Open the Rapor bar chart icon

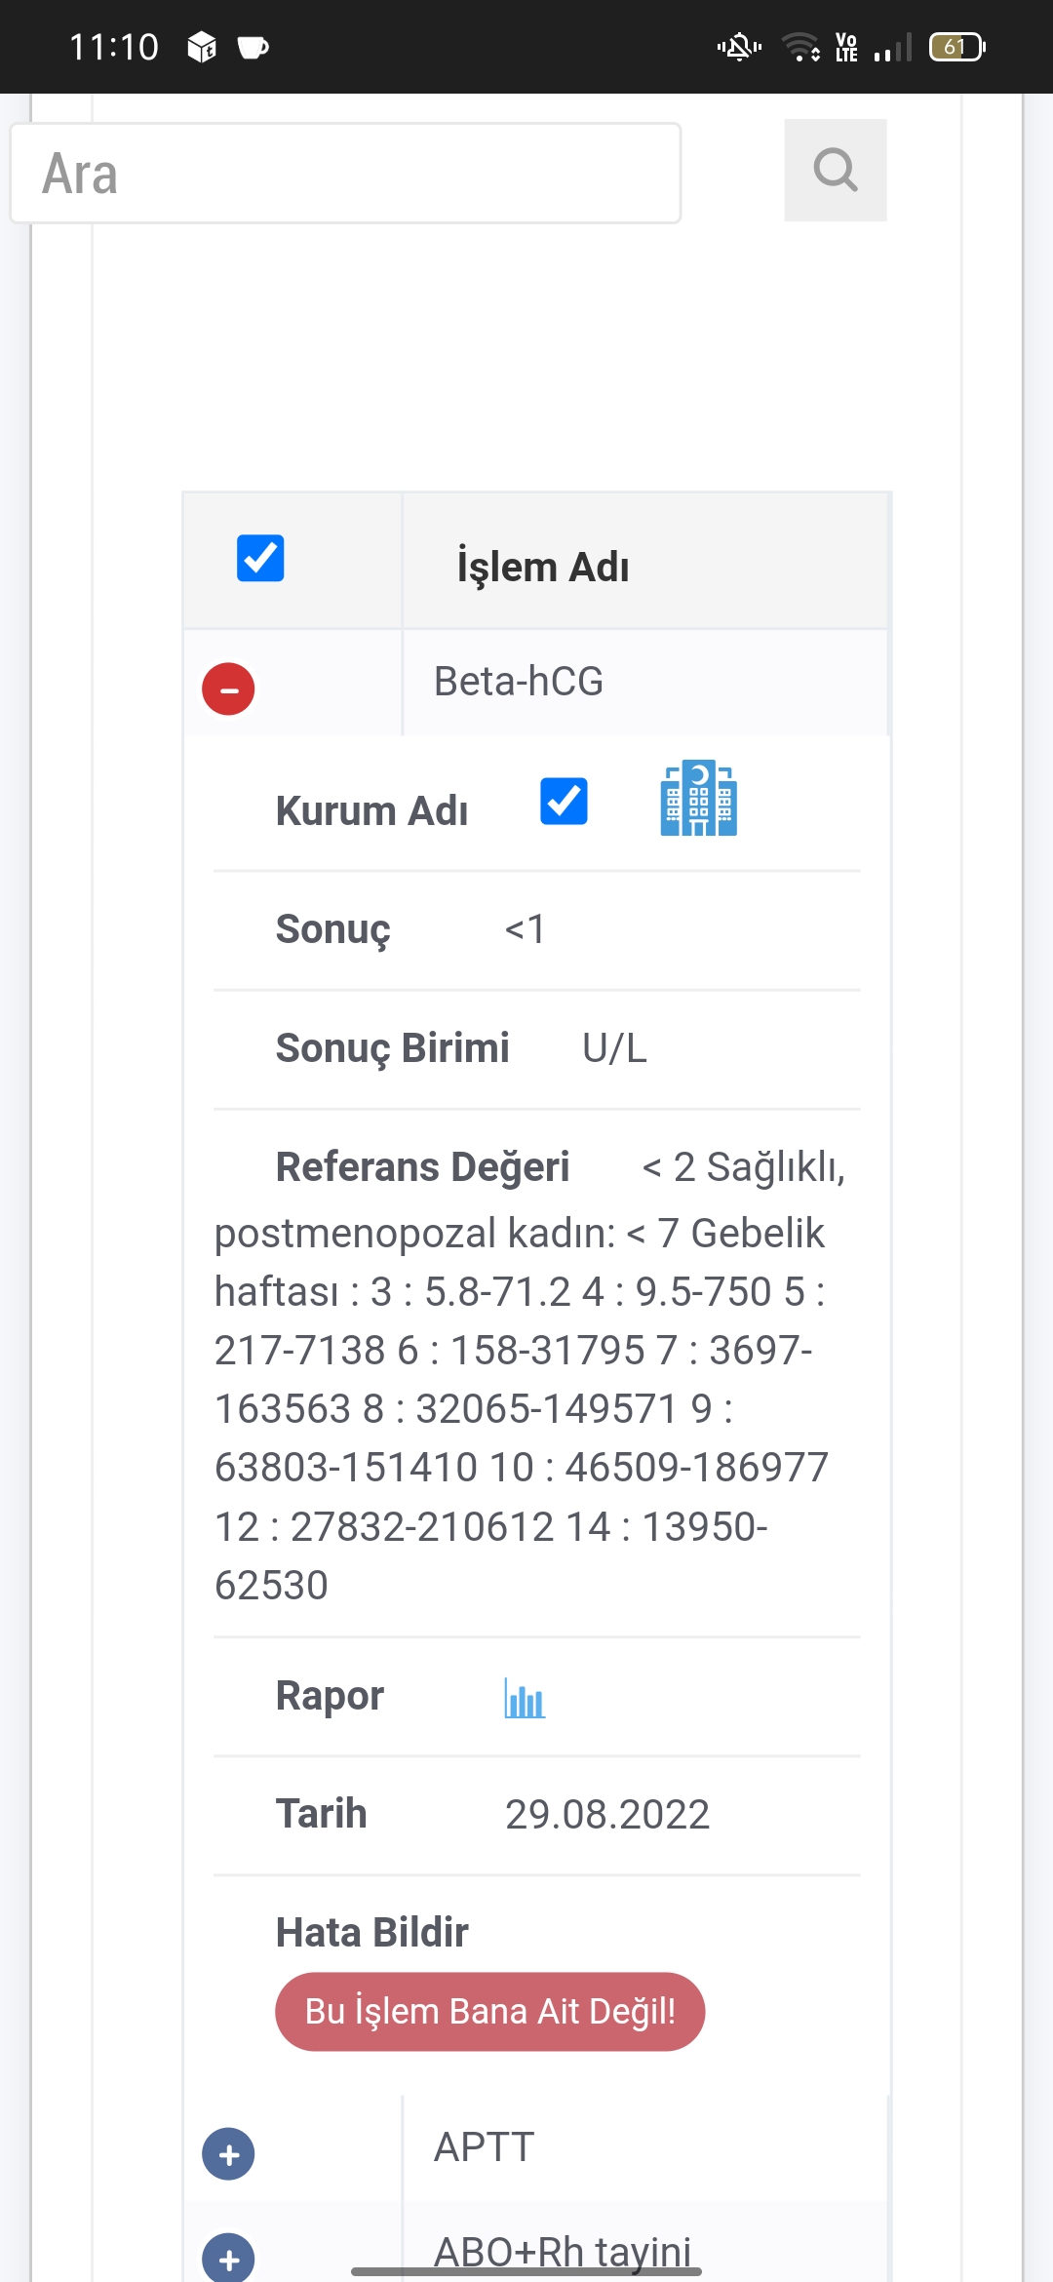pyautogui.click(x=525, y=1698)
